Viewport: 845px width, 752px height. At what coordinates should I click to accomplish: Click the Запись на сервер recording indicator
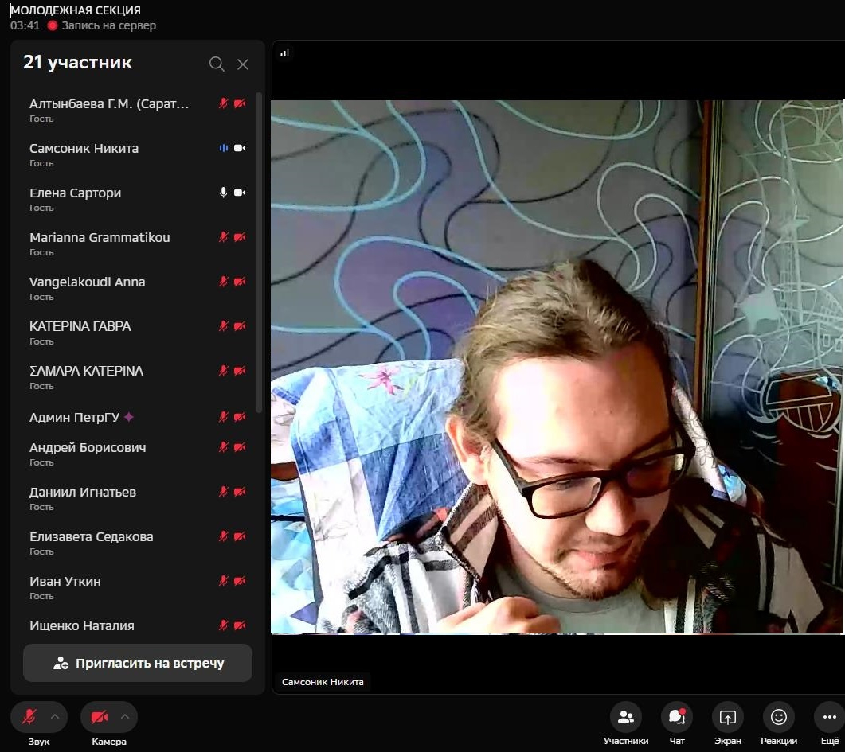point(101,25)
